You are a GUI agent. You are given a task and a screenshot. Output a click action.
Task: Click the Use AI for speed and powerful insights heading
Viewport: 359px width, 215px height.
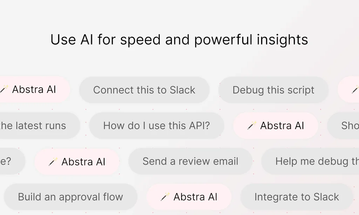pos(179,39)
